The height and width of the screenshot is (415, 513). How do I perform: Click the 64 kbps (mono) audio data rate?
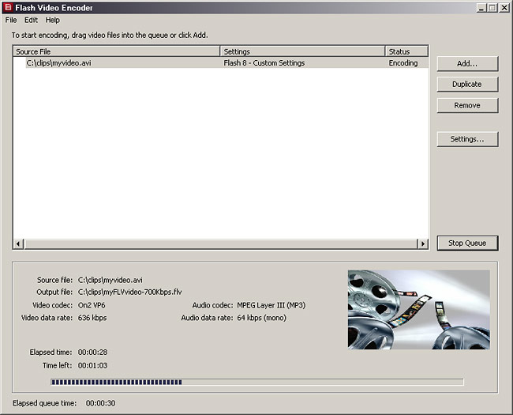pos(261,318)
